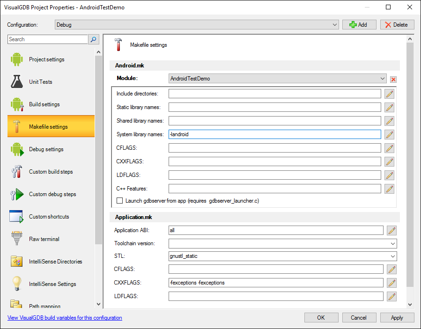
Task: Click pencil icon beside C++ Features
Action: pos(389,189)
